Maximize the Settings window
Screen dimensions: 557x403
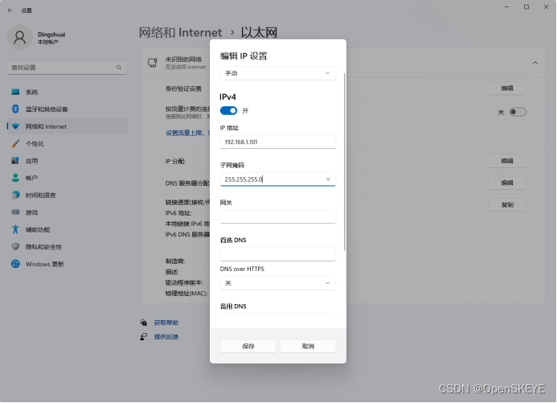pos(526,6)
